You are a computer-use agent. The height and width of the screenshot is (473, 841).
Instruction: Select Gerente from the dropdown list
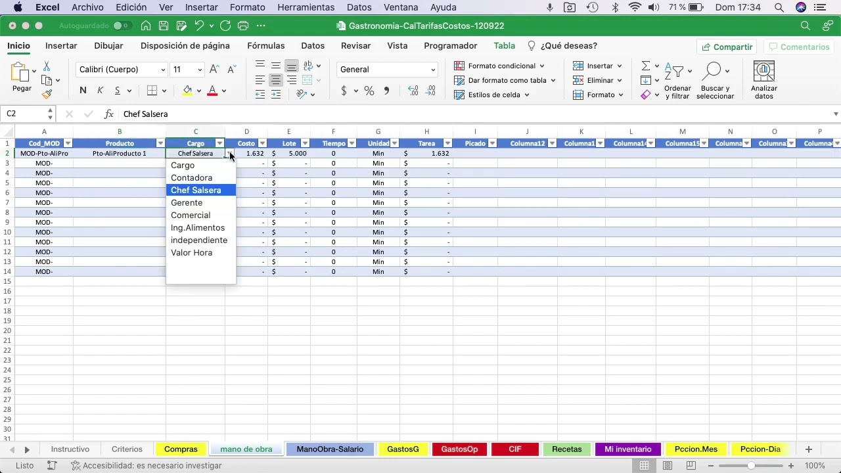201,202
